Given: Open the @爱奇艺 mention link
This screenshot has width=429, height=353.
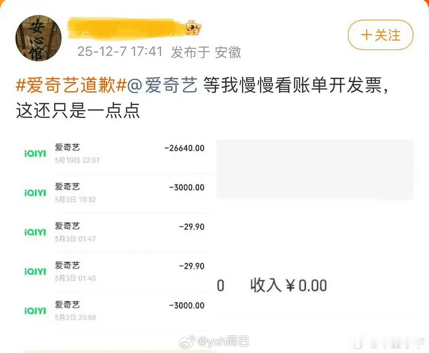Looking at the screenshot, I should pos(162,85).
